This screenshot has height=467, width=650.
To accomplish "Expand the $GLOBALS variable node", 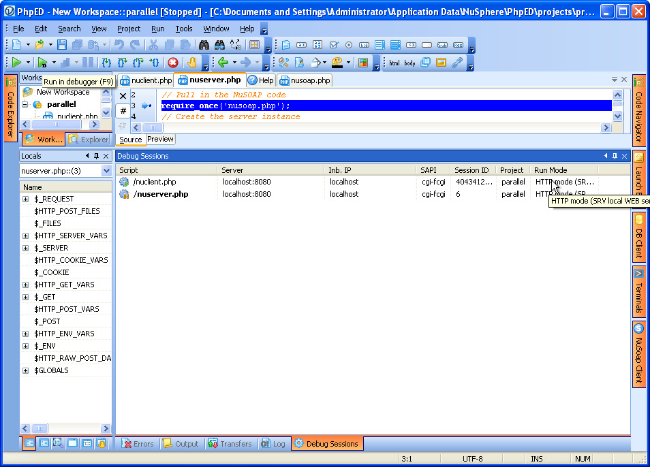I will [x=26, y=370].
